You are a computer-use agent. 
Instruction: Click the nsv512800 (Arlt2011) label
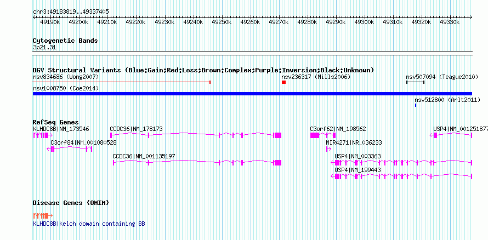point(447,100)
